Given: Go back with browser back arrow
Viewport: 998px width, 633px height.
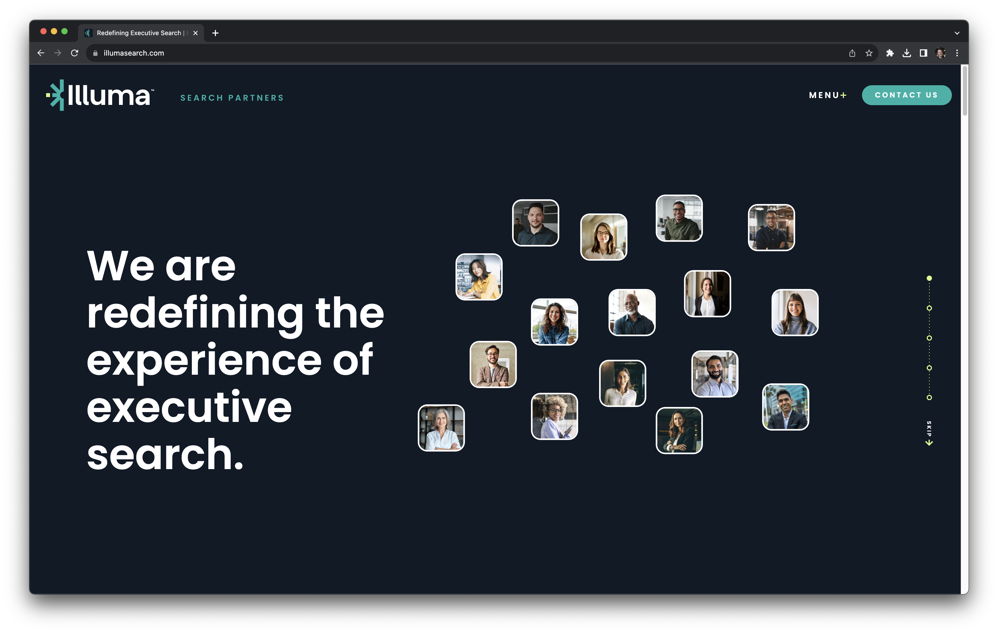Looking at the screenshot, I should [x=41, y=53].
